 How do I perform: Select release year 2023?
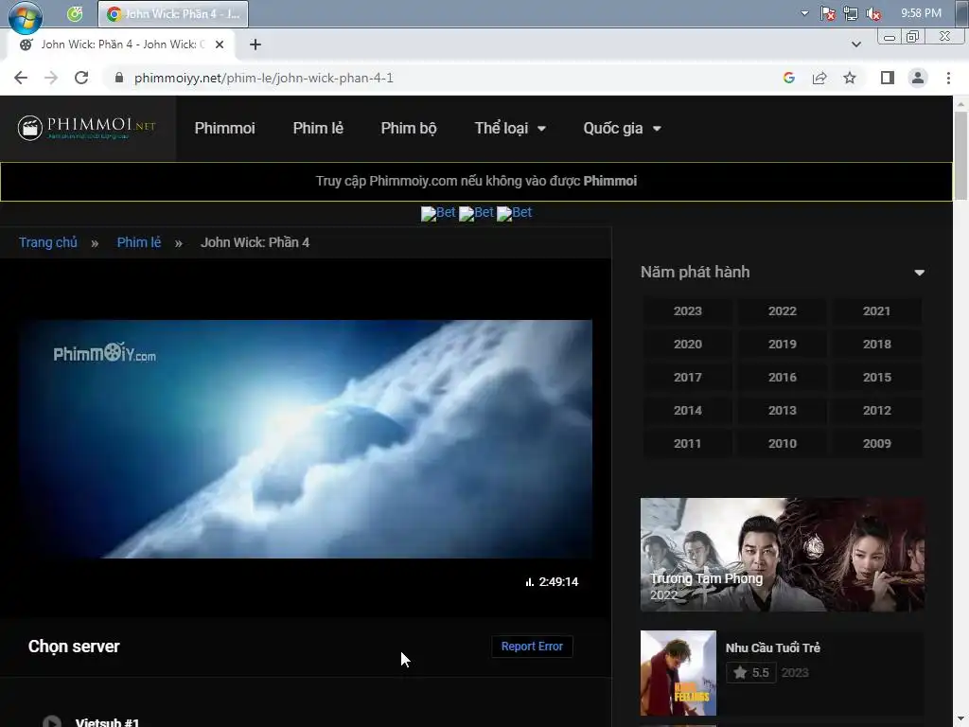688,310
